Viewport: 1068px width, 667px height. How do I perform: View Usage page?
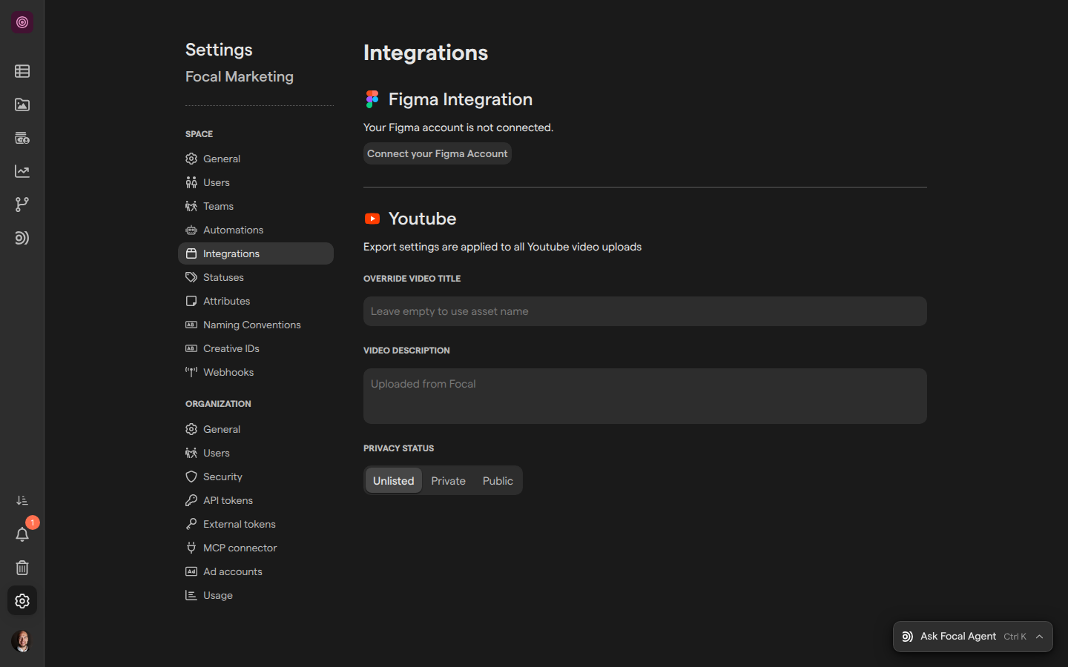tap(256, 595)
